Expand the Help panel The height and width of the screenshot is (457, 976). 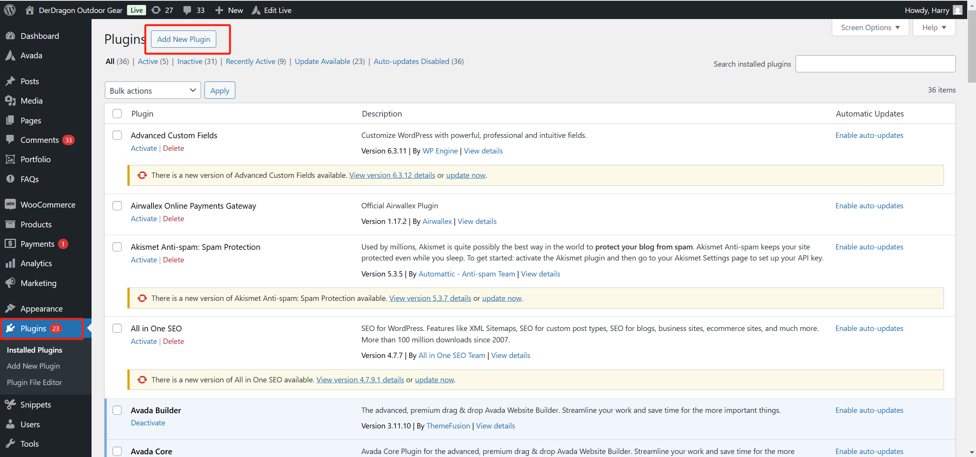click(x=934, y=27)
